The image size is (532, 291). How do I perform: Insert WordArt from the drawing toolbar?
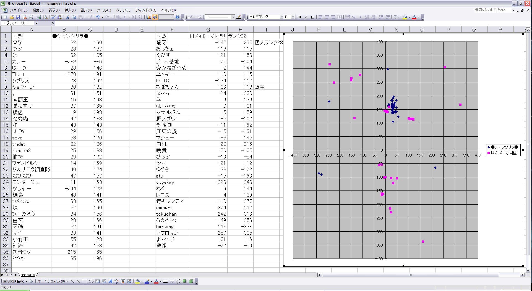110,281
